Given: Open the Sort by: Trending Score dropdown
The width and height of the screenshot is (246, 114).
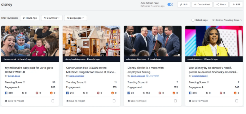Looking at the screenshot, I should pos(229,20).
